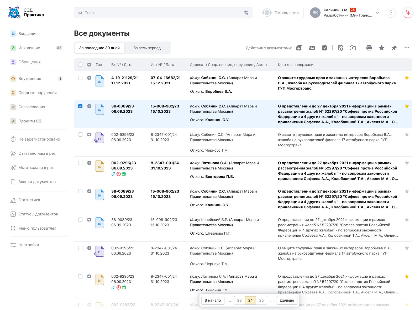Screen dimensions: 420x310
Task: Open the help question mark icon
Action: [x=391, y=13]
